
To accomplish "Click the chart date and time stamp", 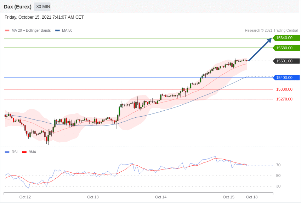I will pyautogui.click(x=44, y=17).
